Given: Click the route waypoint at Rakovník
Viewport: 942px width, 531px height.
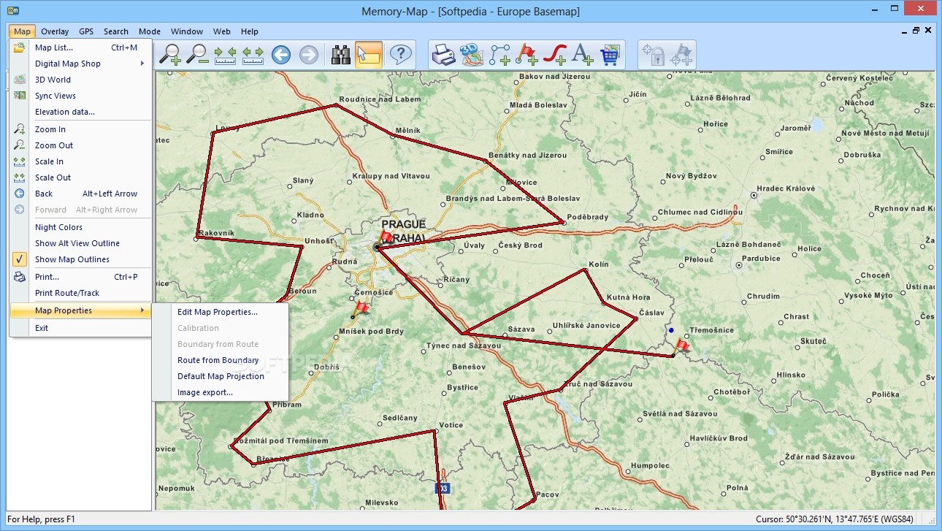Looking at the screenshot, I should coord(196,237).
